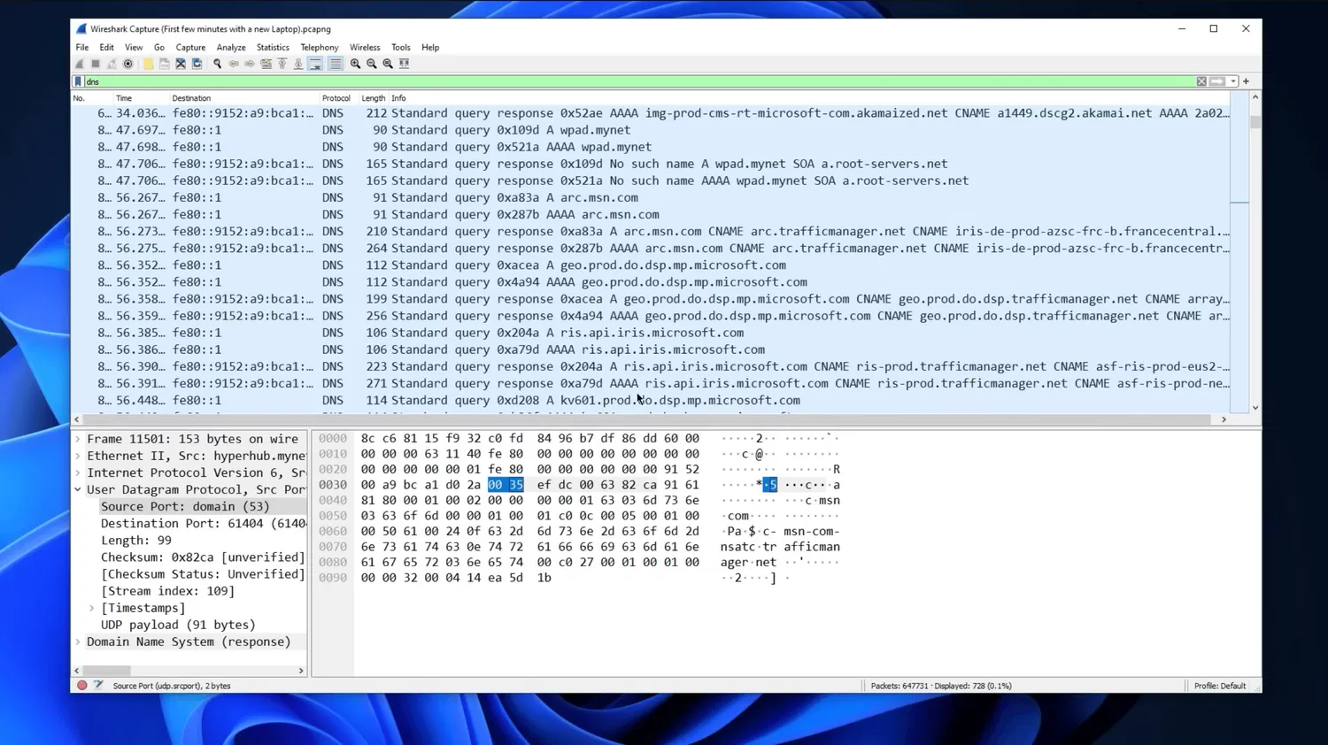This screenshot has height=745, width=1328.
Task: Open the Telephony menu
Action: [320, 48]
